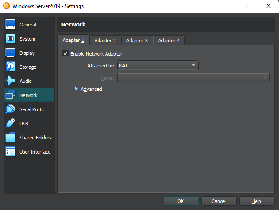This screenshot has height=210, width=279.
Task: Open the Adapter 4 tab
Action: click(x=169, y=41)
